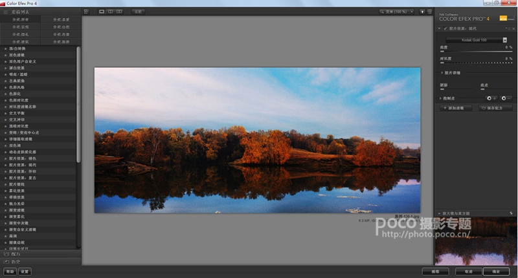Click the 历史 history icon

pos(6,262)
